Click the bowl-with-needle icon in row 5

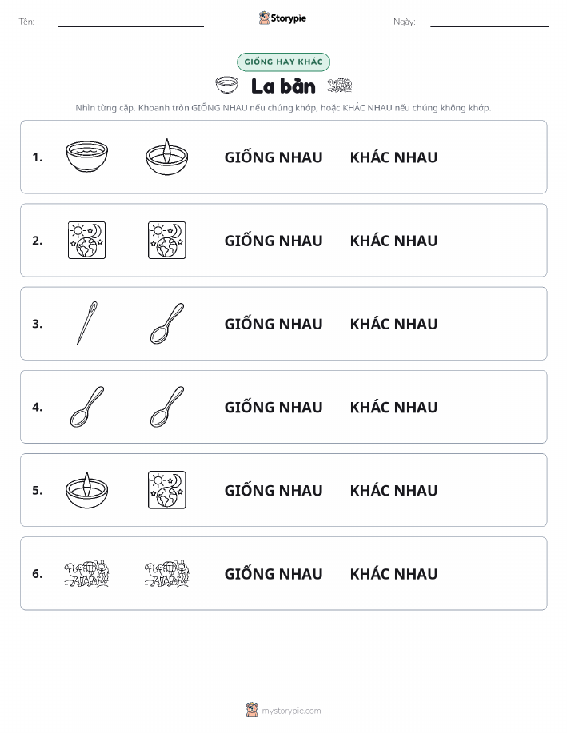pos(87,490)
